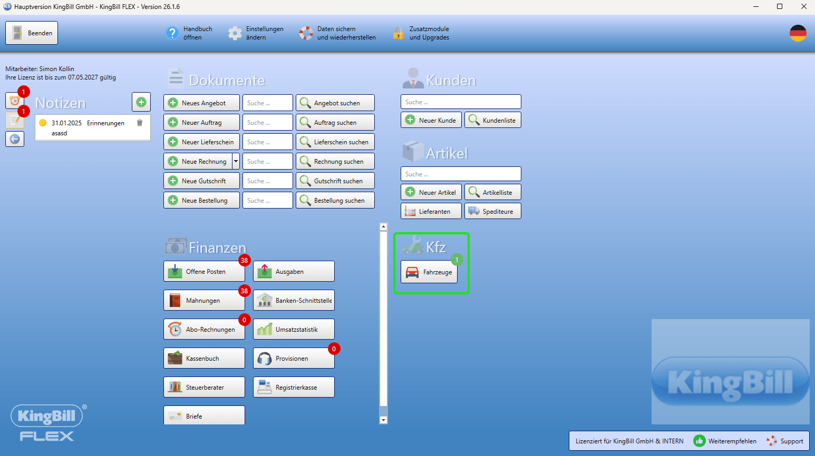
Task: Open Fahrzeuge vehicle list
Action: pos(429,272)
